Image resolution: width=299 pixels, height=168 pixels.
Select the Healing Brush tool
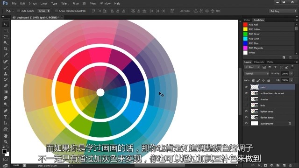coord(6,61)
